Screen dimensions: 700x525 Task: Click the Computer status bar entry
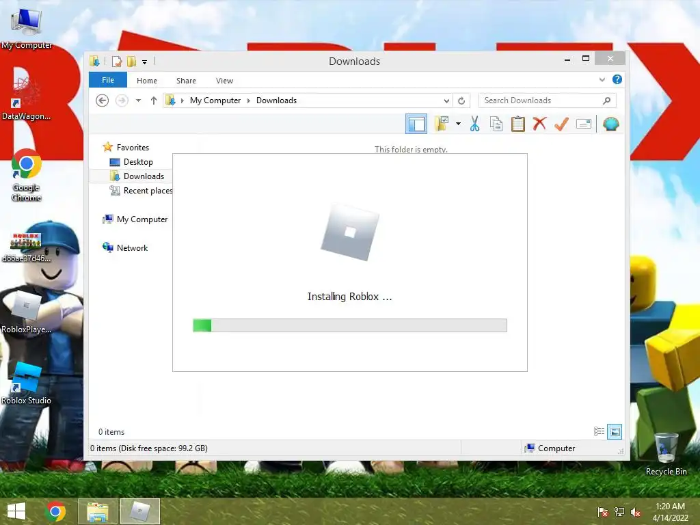tap(550, 448)
